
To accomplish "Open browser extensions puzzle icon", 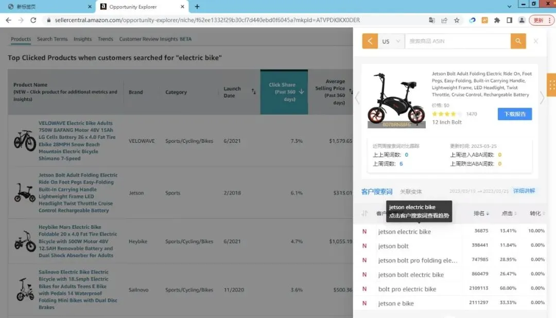I will (497, 20).
